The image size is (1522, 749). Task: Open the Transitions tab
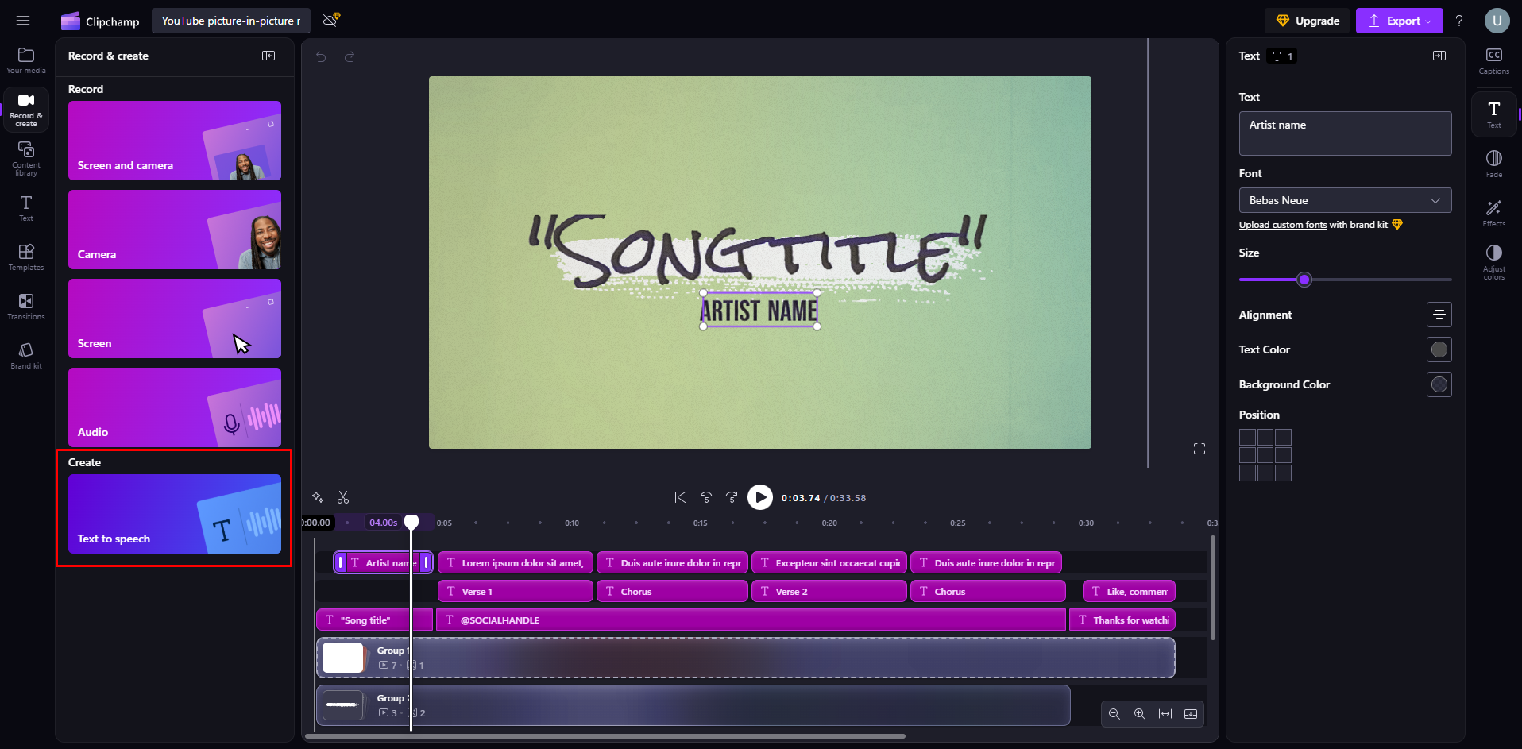tap(26, 307)
